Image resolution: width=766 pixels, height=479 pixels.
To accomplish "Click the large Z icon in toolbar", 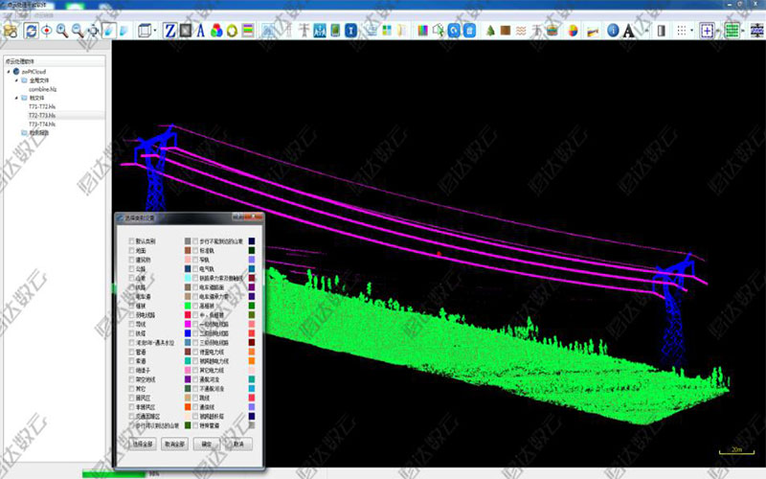I will point(169,30).
